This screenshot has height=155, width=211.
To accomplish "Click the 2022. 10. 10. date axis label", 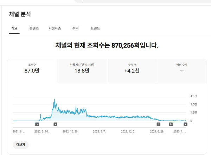I will (70, 131).
